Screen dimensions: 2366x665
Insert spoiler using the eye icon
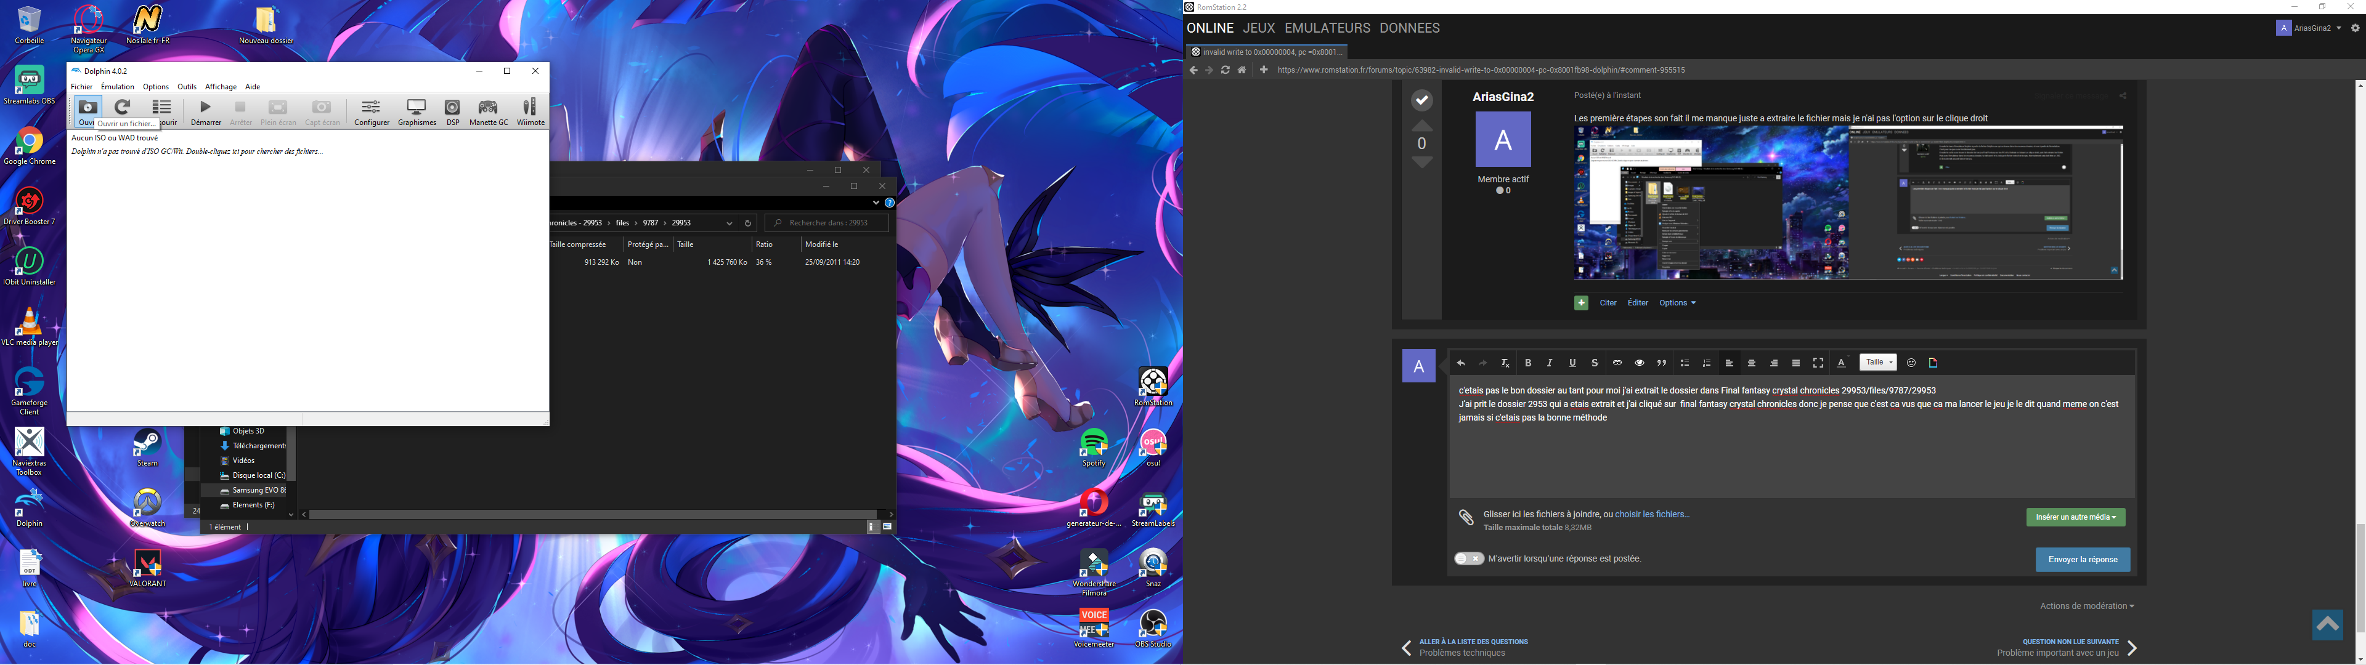coord(1640,363)
